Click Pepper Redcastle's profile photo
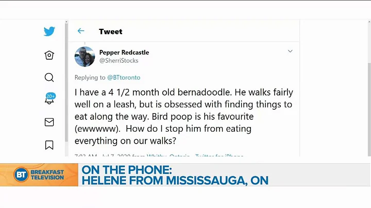 pos(85,57)
